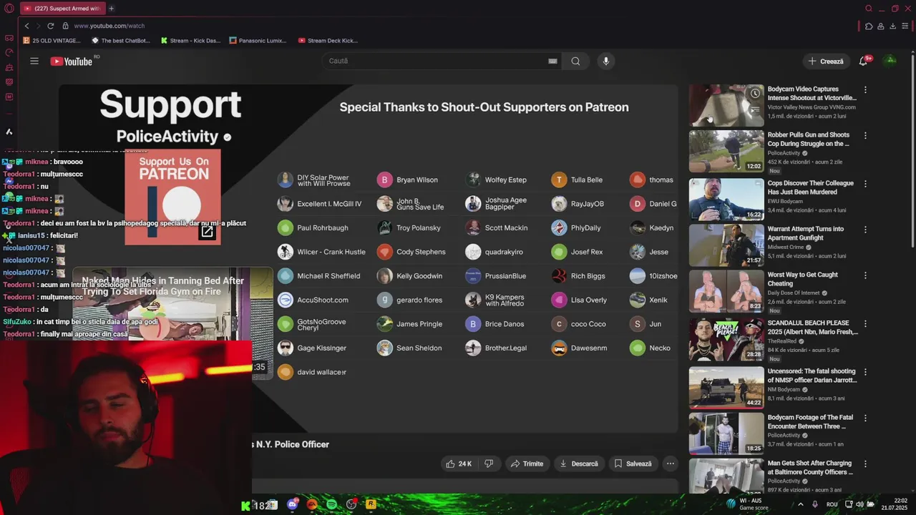
Task: Open Cops Discover Their Colleague thumbnail 16:22
Action: point(726,199)
